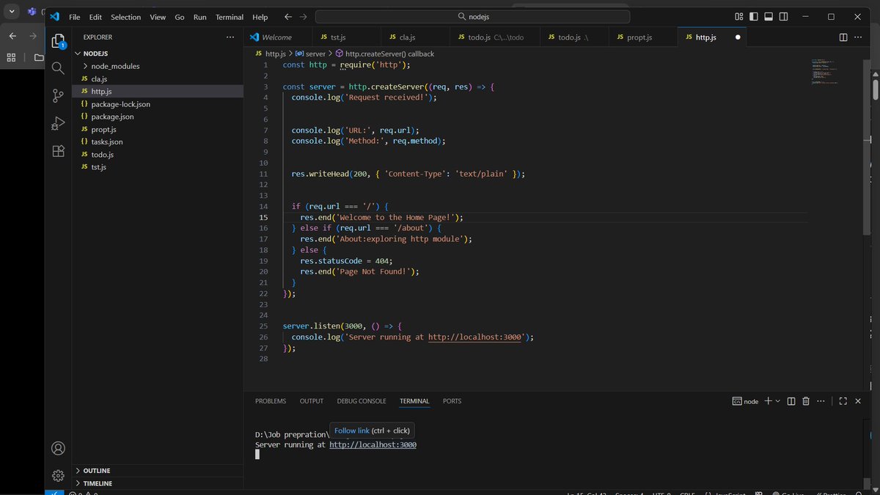Open the Accounts menu icon
Viewport: 880px width, 495px height.
[x=58, y=448]
